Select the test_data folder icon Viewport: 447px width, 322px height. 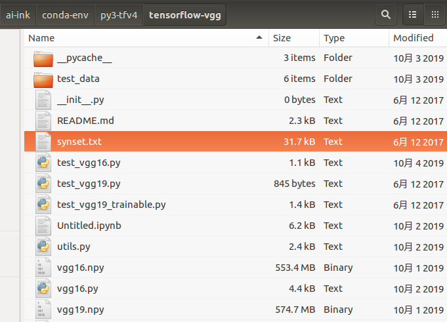click(x=43, y=79)
